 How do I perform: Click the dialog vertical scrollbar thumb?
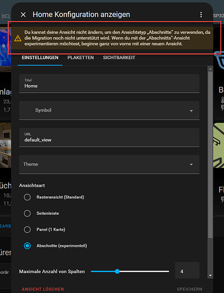tap(211, 154)
